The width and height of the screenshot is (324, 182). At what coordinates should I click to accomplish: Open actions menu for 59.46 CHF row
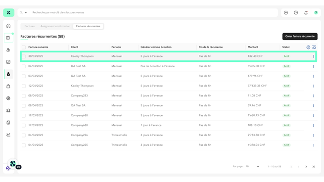tap(313, 105)
